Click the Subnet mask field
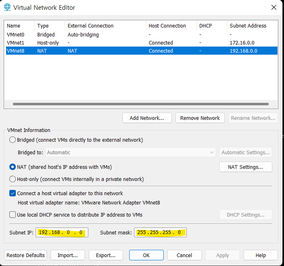This screenshot has width=284, height=266. (160, 232)
